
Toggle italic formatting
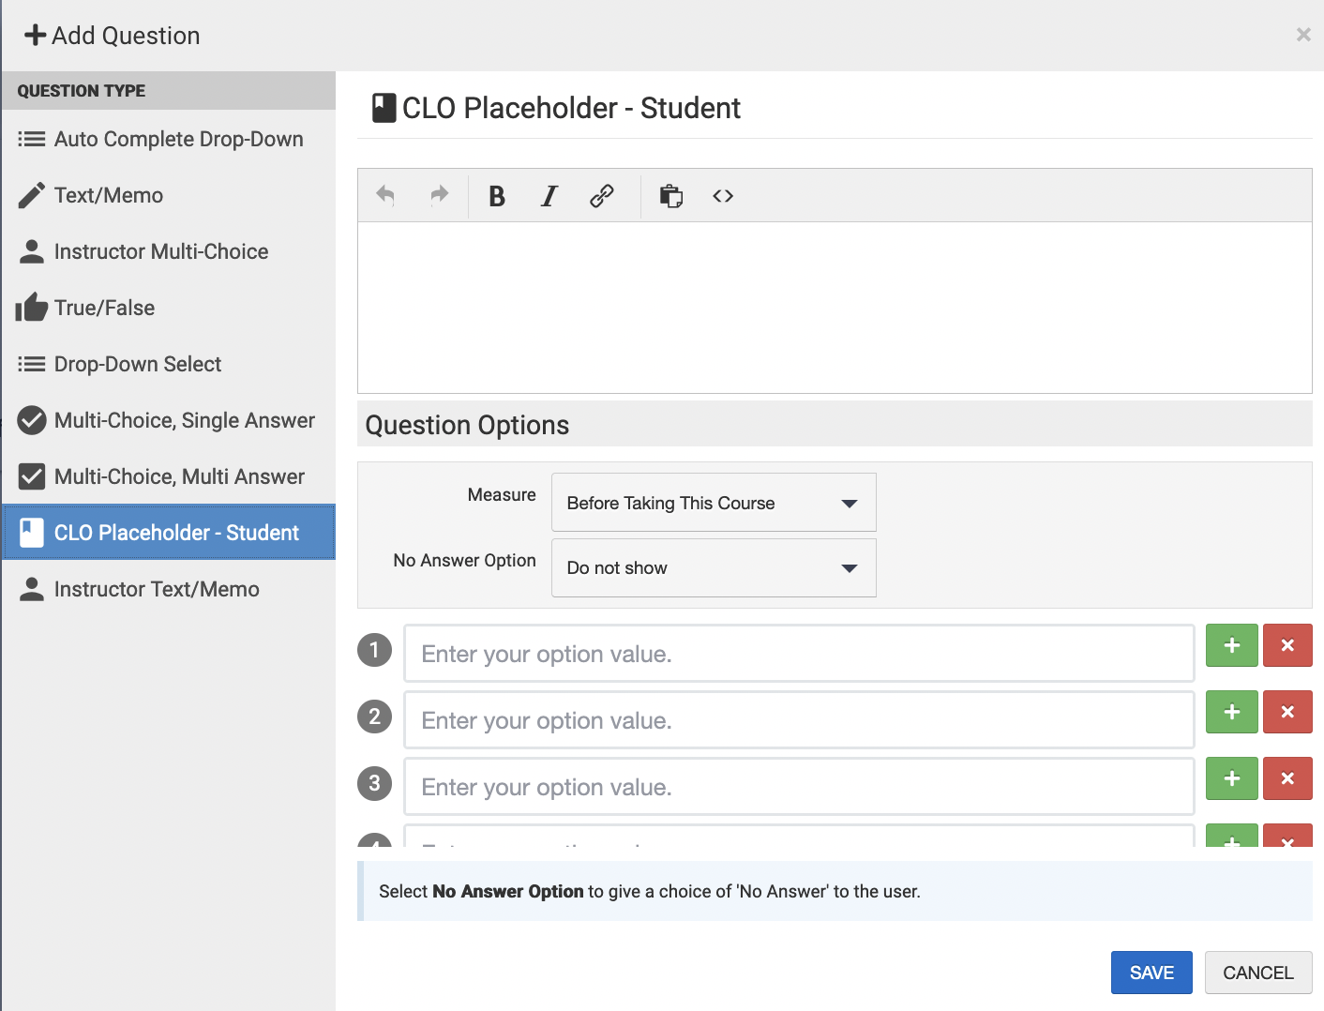click(549, 196)
